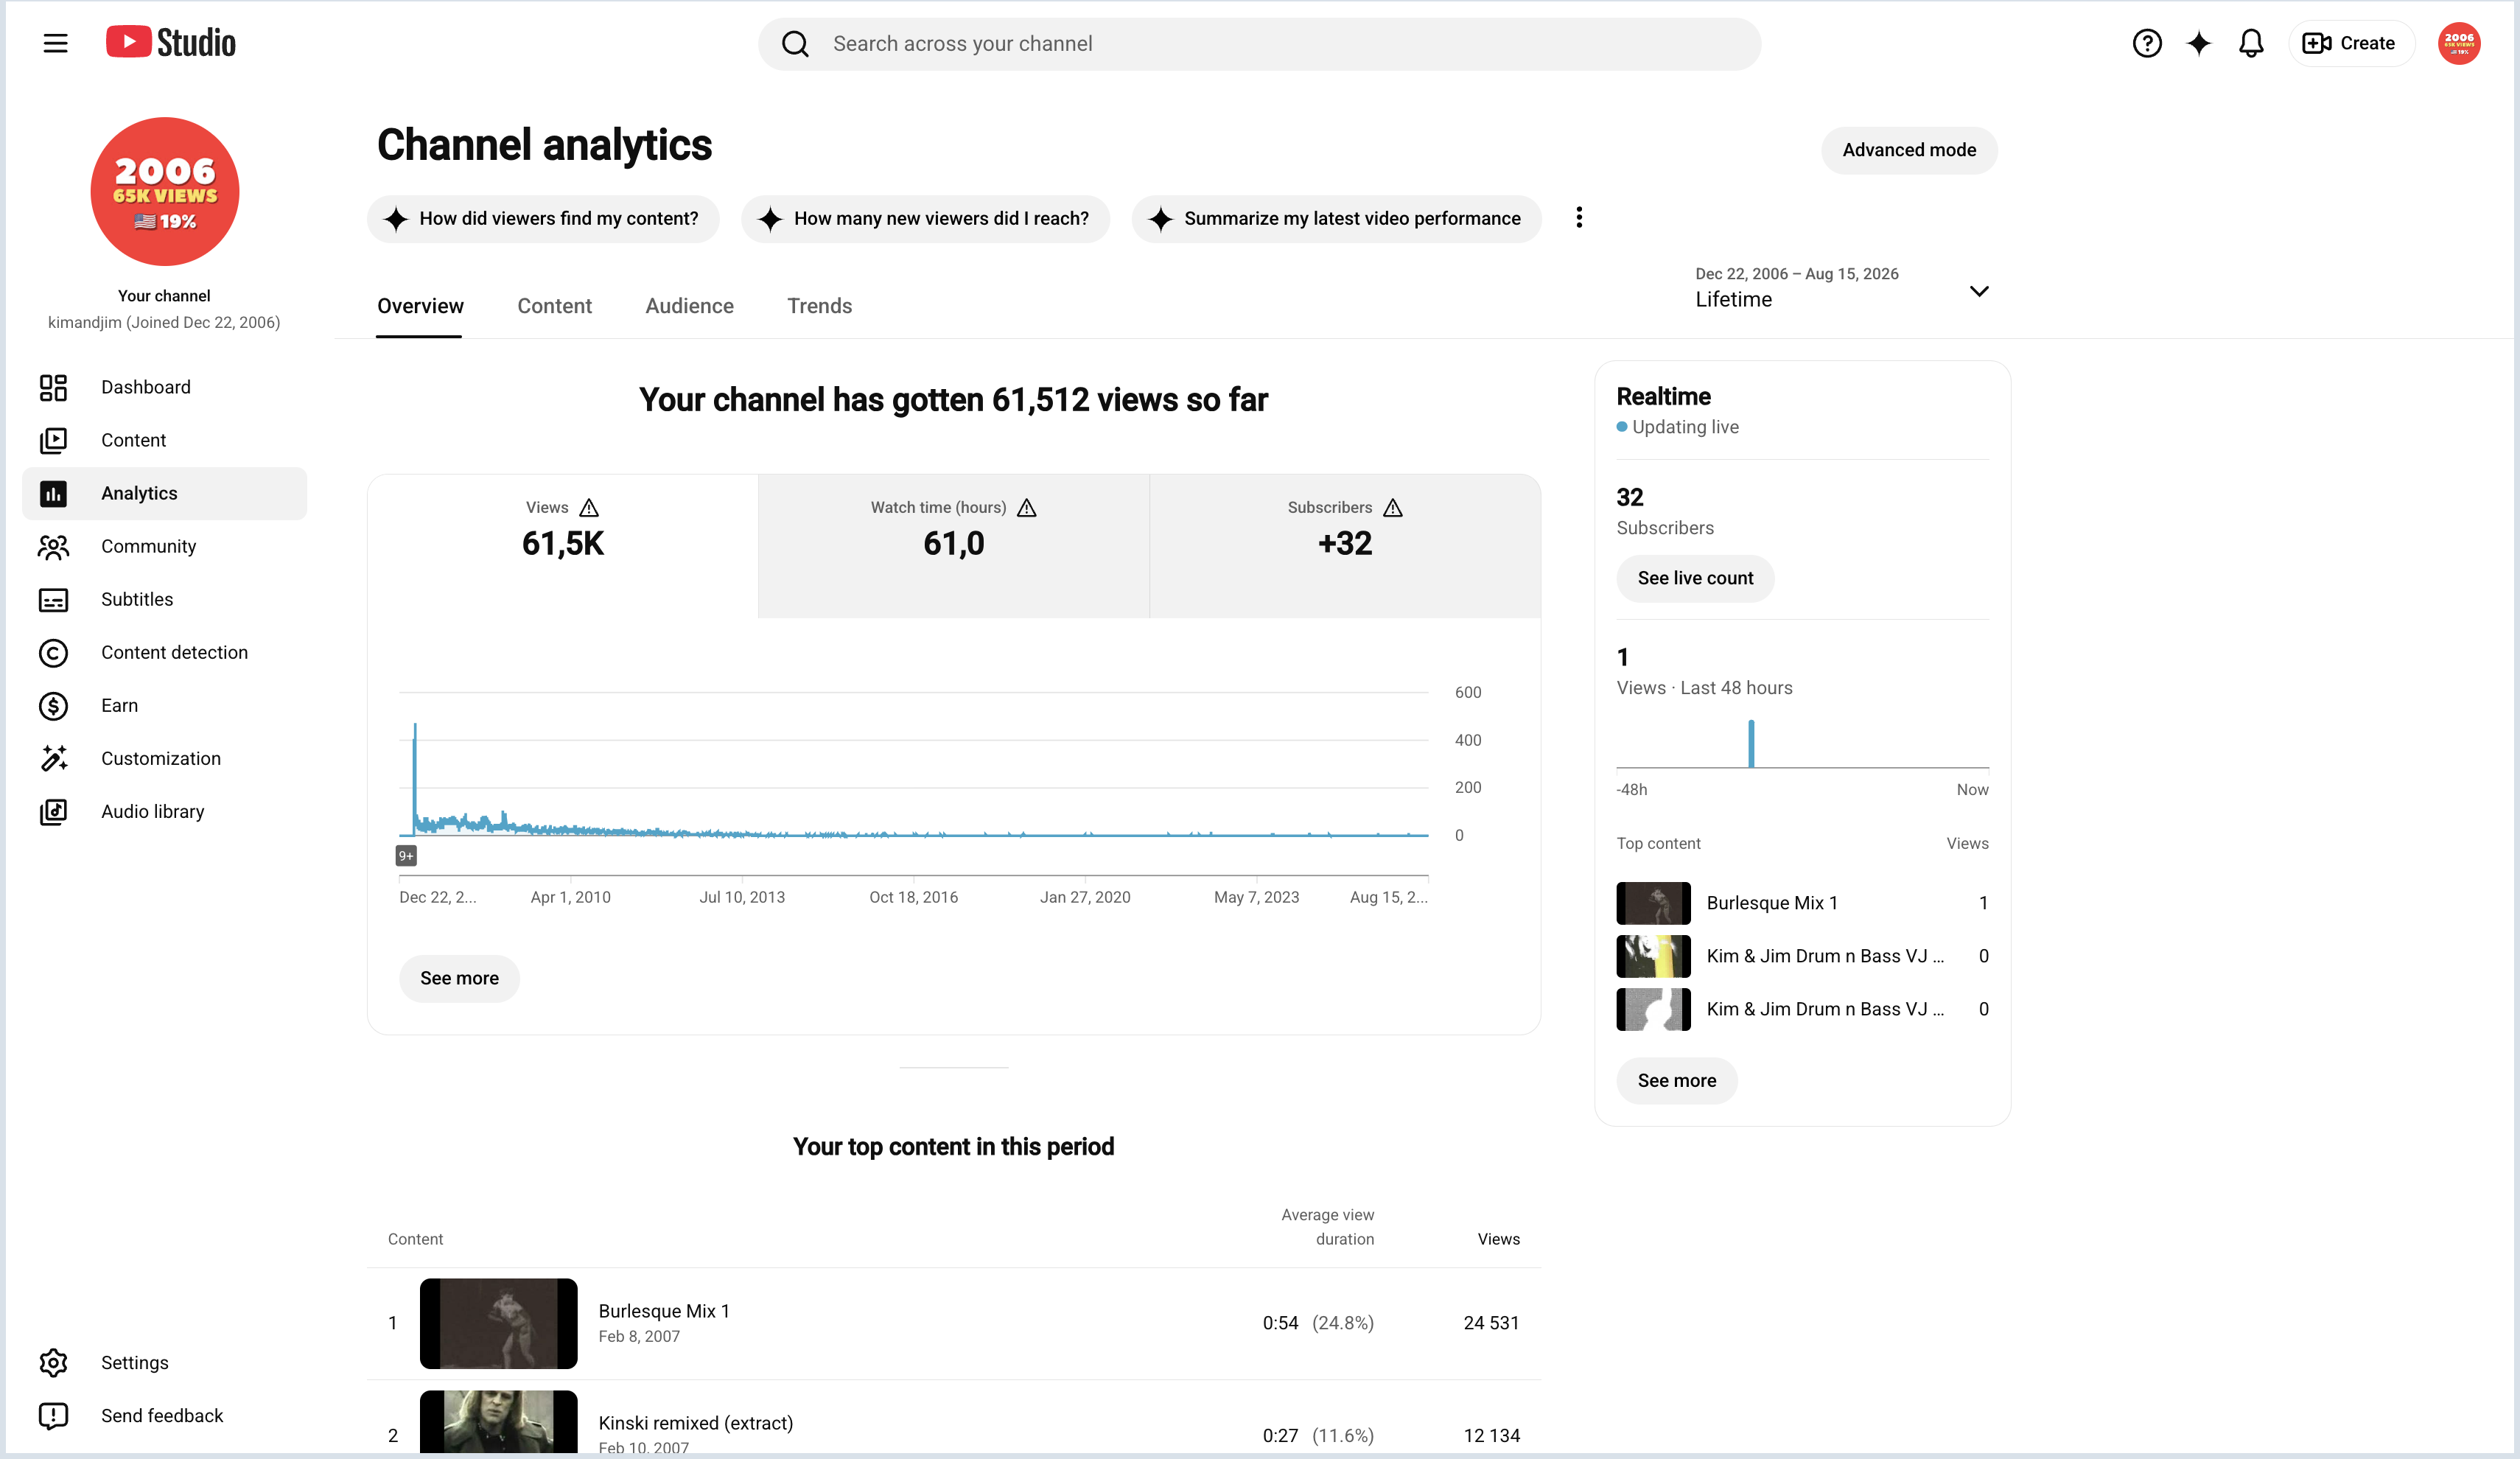Image resolution: width=2520 pixels, height=1459 pixels.
Task: Open the three-dot more suggestions menu
Action: click(1579, 218)
